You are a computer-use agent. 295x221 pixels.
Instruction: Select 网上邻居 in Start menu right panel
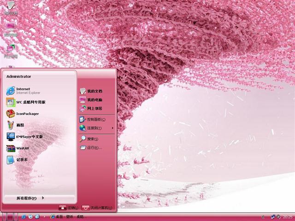point(94,109)
